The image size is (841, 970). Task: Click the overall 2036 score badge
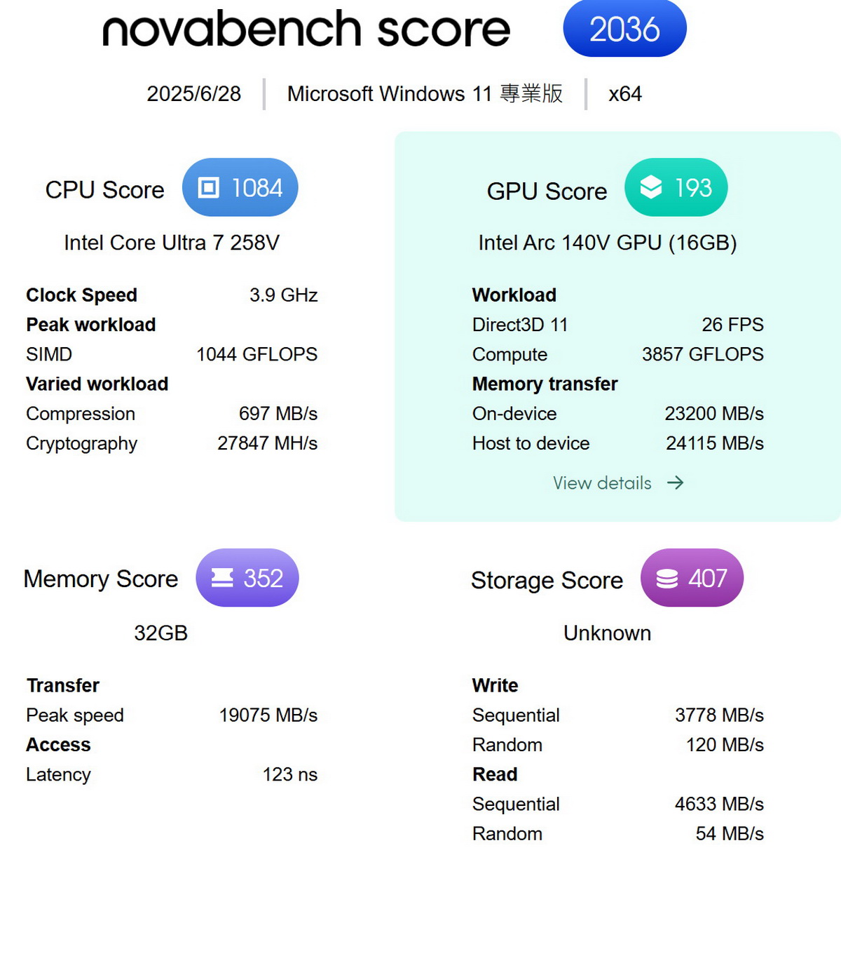point(624,29)
